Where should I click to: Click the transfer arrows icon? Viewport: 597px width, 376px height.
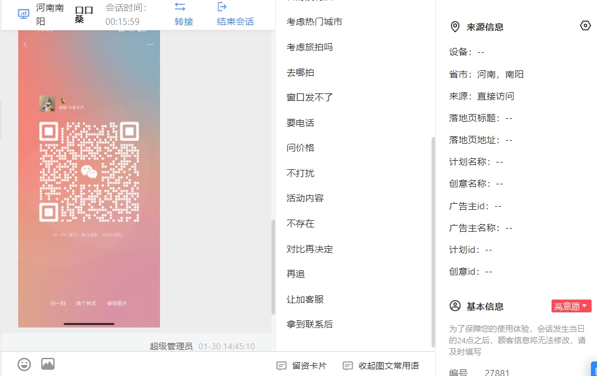click(x=180, y=7)
